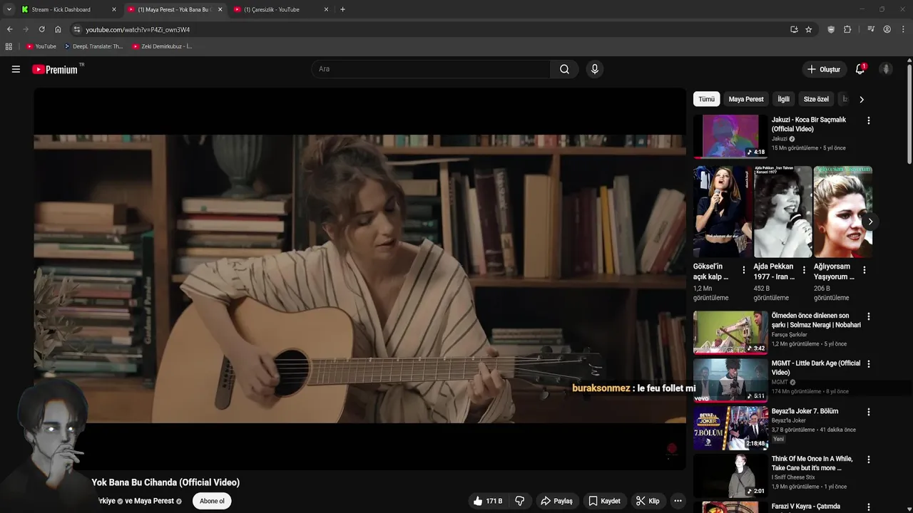The width and height of the screenshot is (913, 513).
Task: Click the Kaydet save button
Action: coord(604,501)
